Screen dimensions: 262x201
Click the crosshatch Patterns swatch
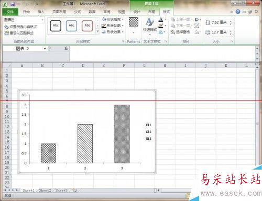[x=134, y=22]
